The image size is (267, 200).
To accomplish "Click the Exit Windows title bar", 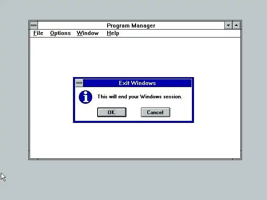I will (x=137, y=83).
